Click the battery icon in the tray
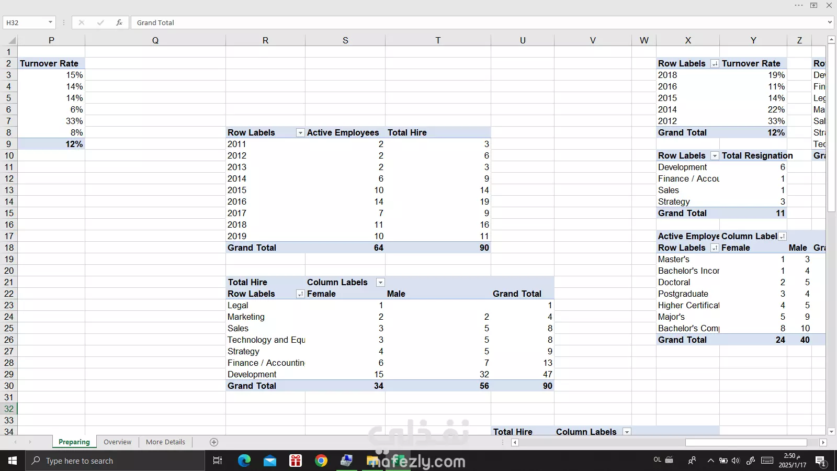This screenshot has width=837, height=471. (723, 461)
